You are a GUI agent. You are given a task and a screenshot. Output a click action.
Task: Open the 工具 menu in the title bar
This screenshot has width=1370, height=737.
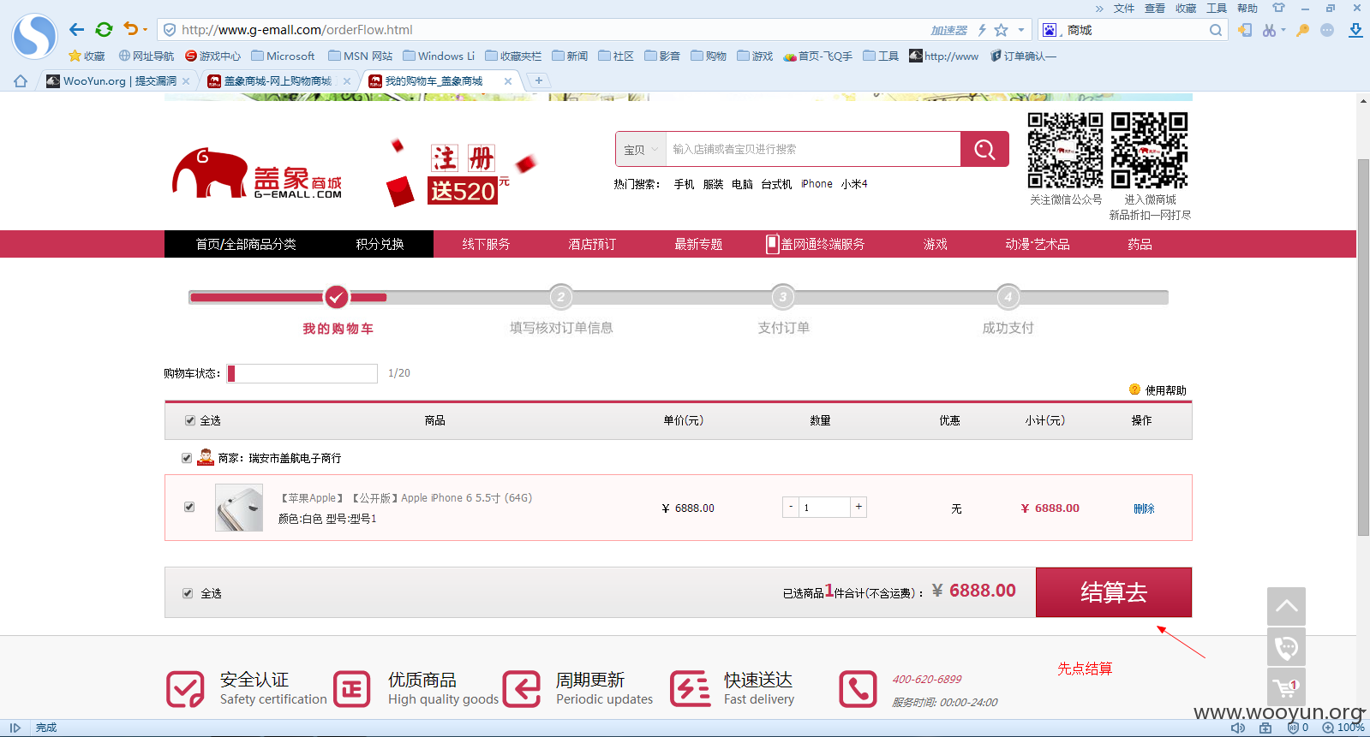point(1217,9)
